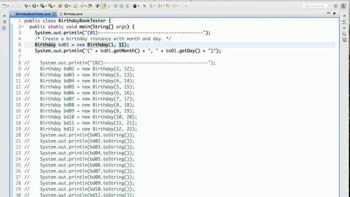Click 'getDay()' on line 6

point(190,51)
